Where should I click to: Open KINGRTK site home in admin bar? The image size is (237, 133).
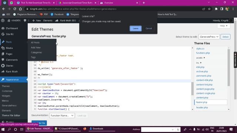(x=14, y=21)
